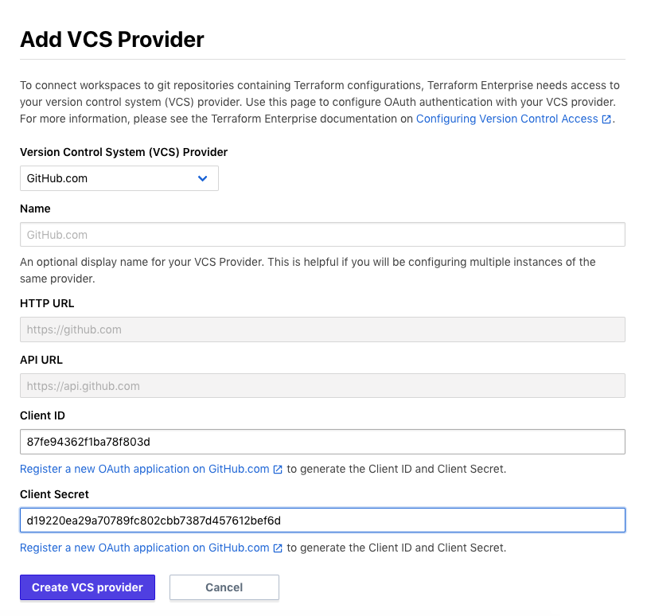Viewport: 647px width, 616px height.
Task: Click the Client ID label
Action: [42, 415]
